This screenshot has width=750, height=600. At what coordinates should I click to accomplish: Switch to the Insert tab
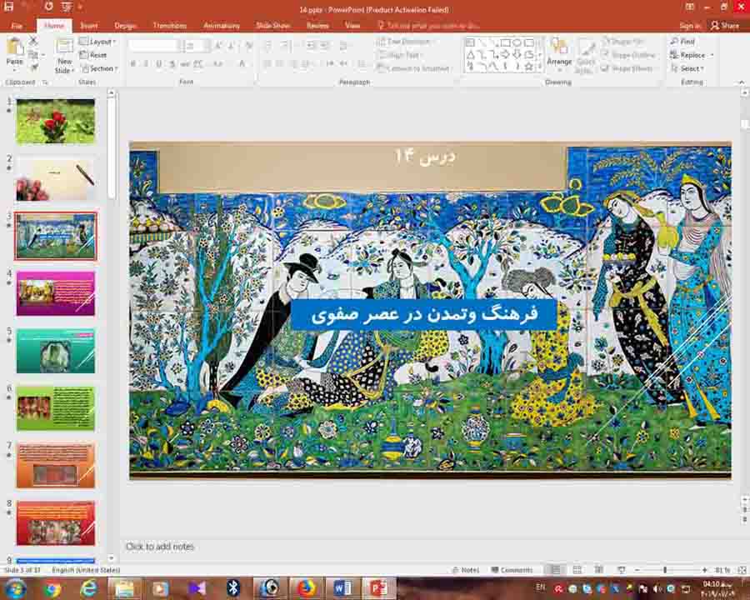89,25
